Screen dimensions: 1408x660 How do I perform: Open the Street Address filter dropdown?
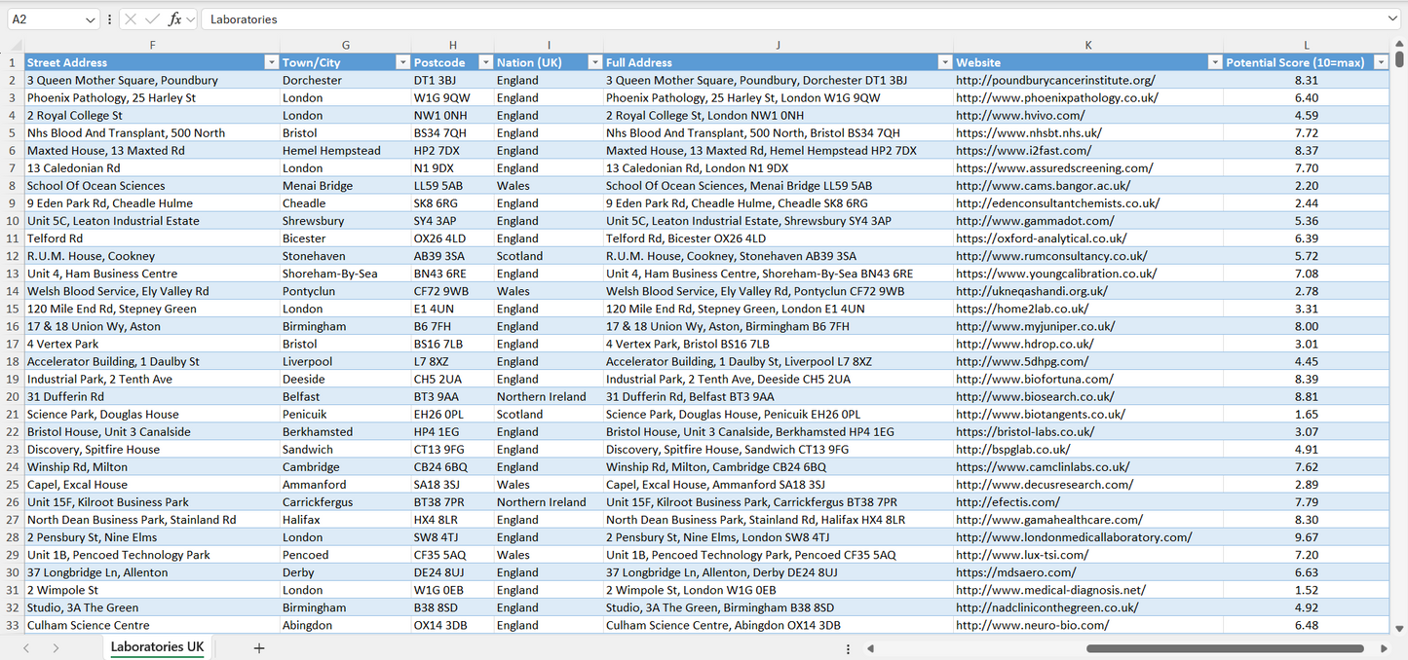click(271, 61)
